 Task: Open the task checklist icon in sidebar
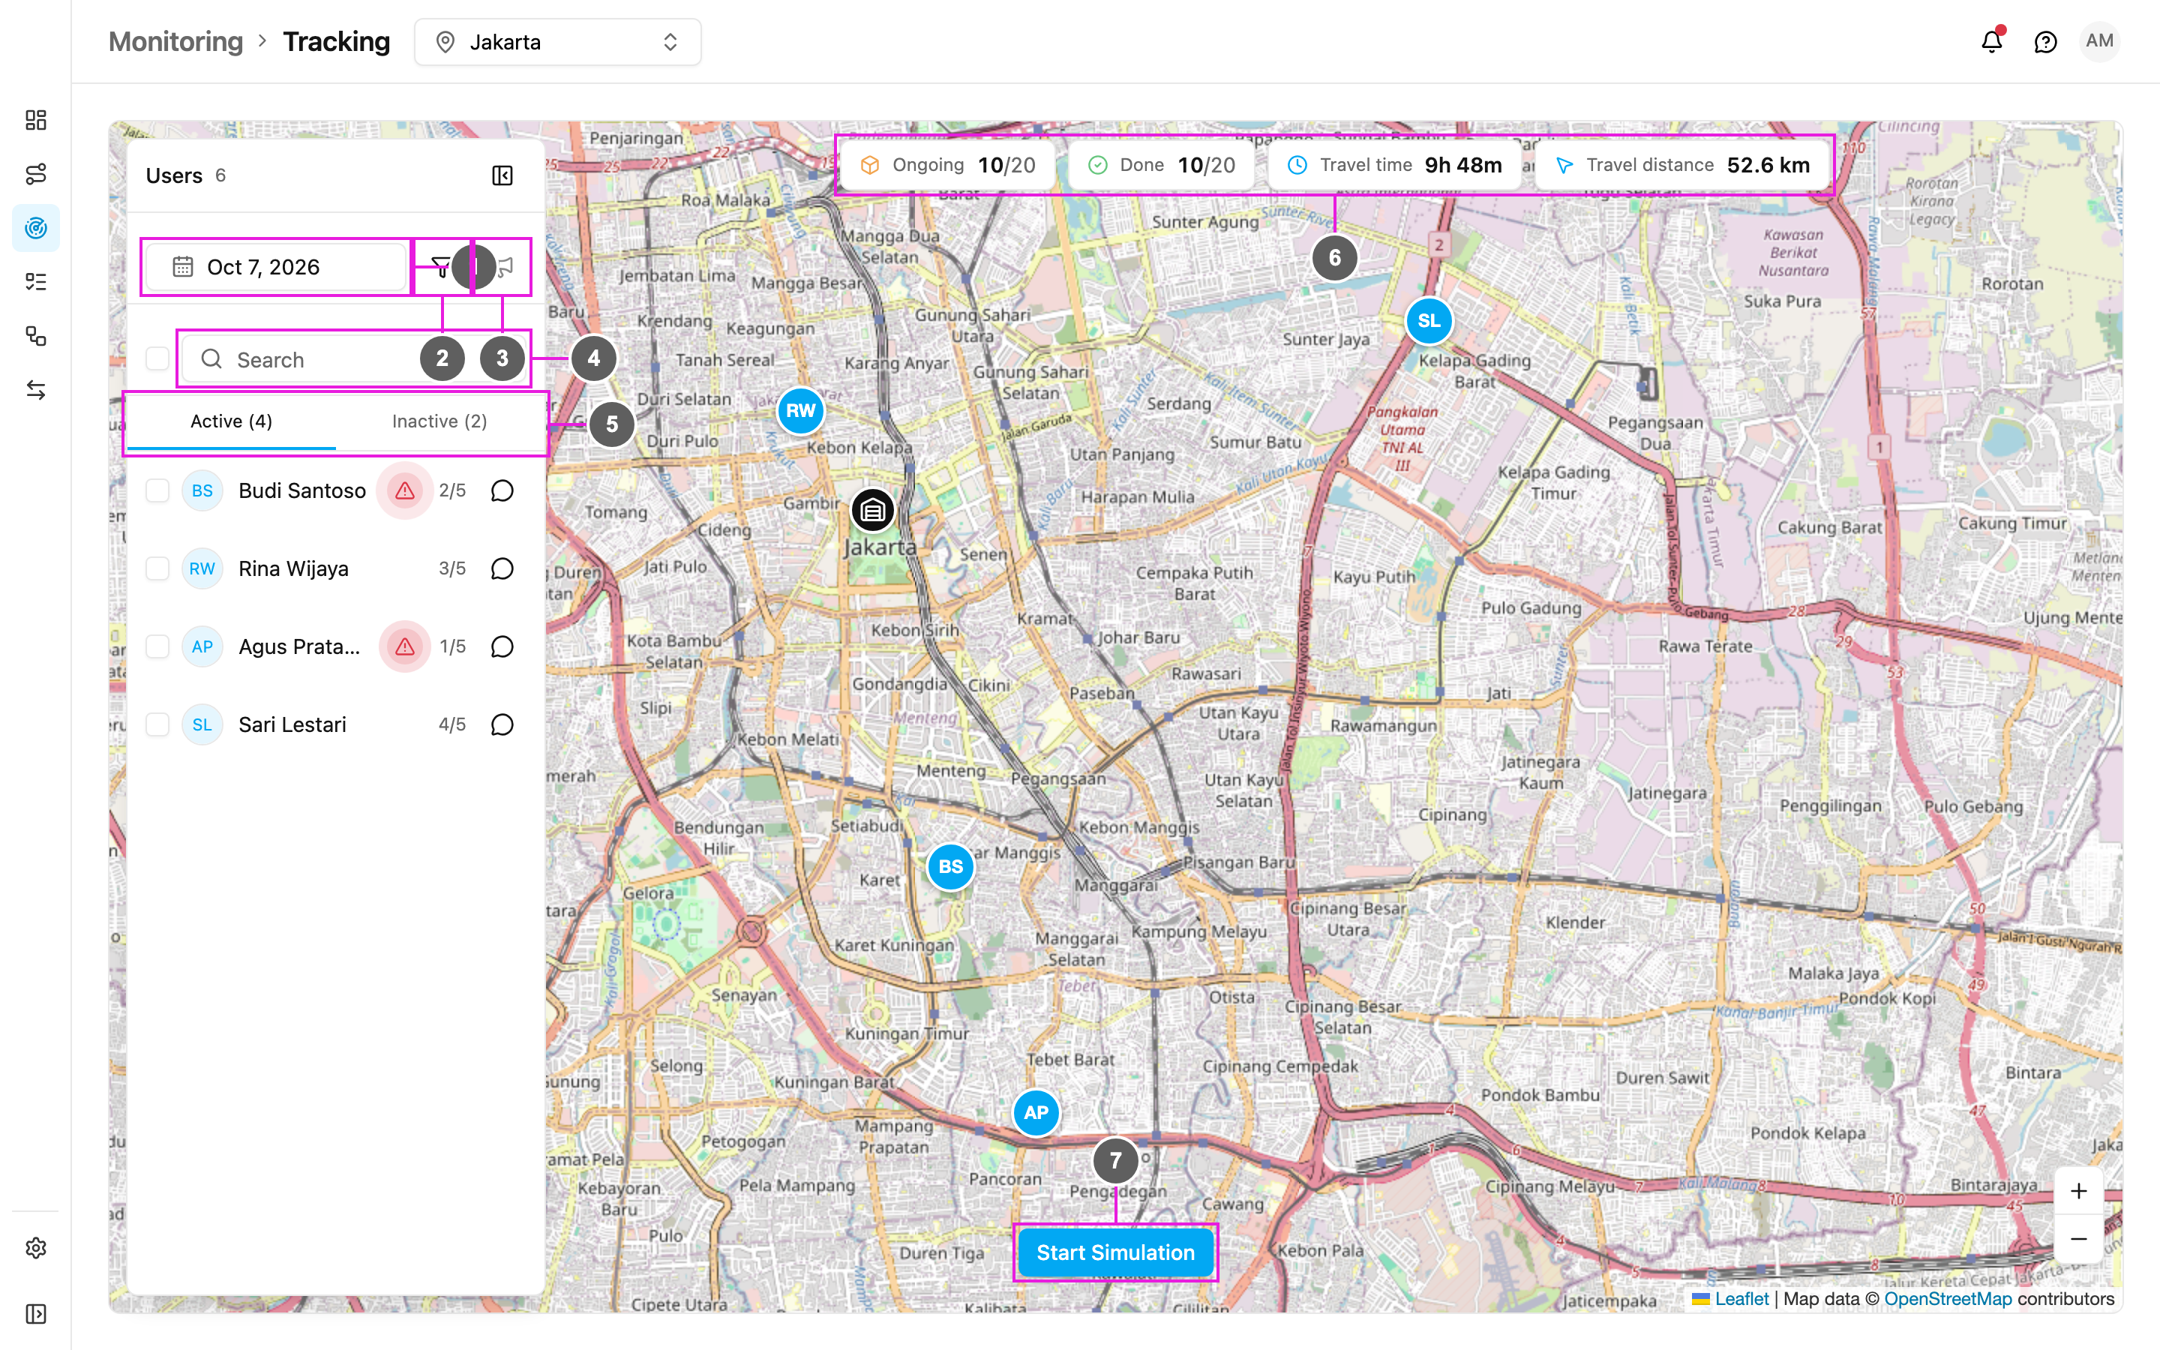(x=36, y=282)
